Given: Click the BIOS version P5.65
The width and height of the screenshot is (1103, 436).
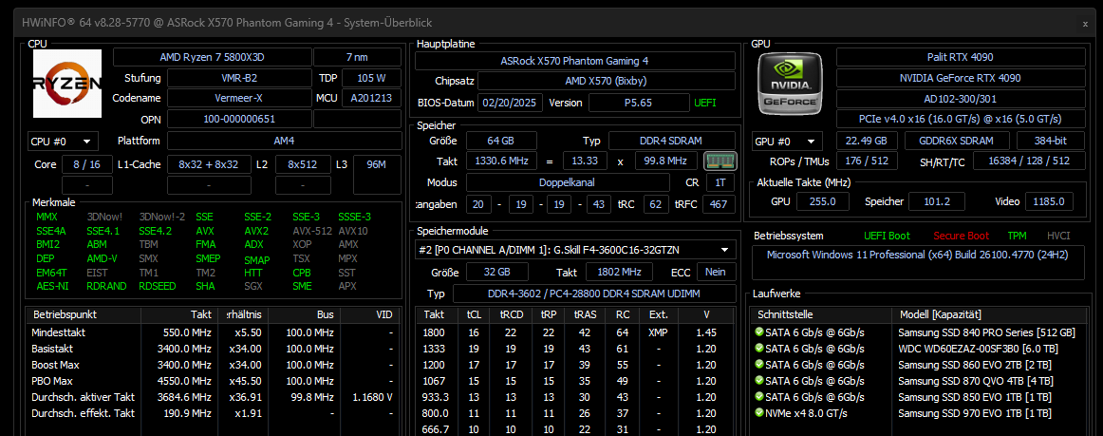Looking at the screenshot, I should (x=638, y=103).
